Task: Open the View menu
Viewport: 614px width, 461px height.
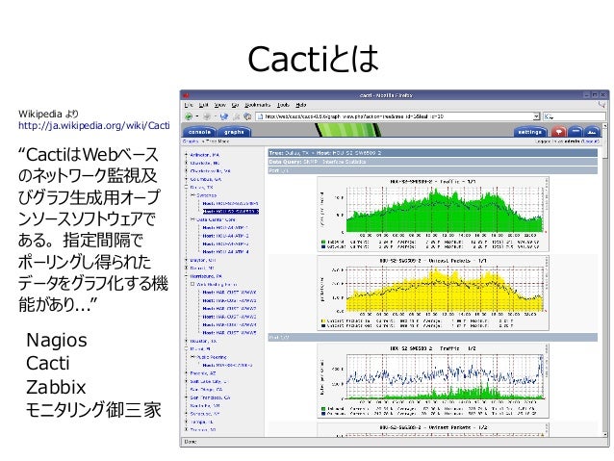Action: coord(220,105)
